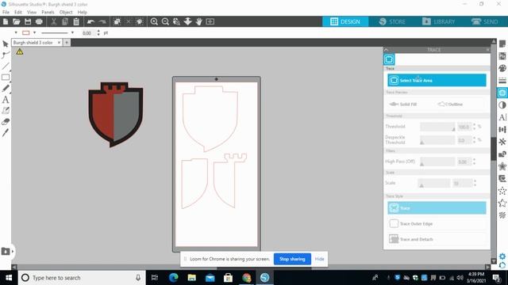
Task: Zoom out with magnifier minus icon
Action: tap(165, 21)
